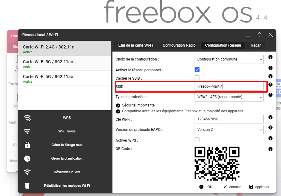Uncheck Activer le réseau personnel
The width and height of the screenshot is (281, 196).
point(197,70)
